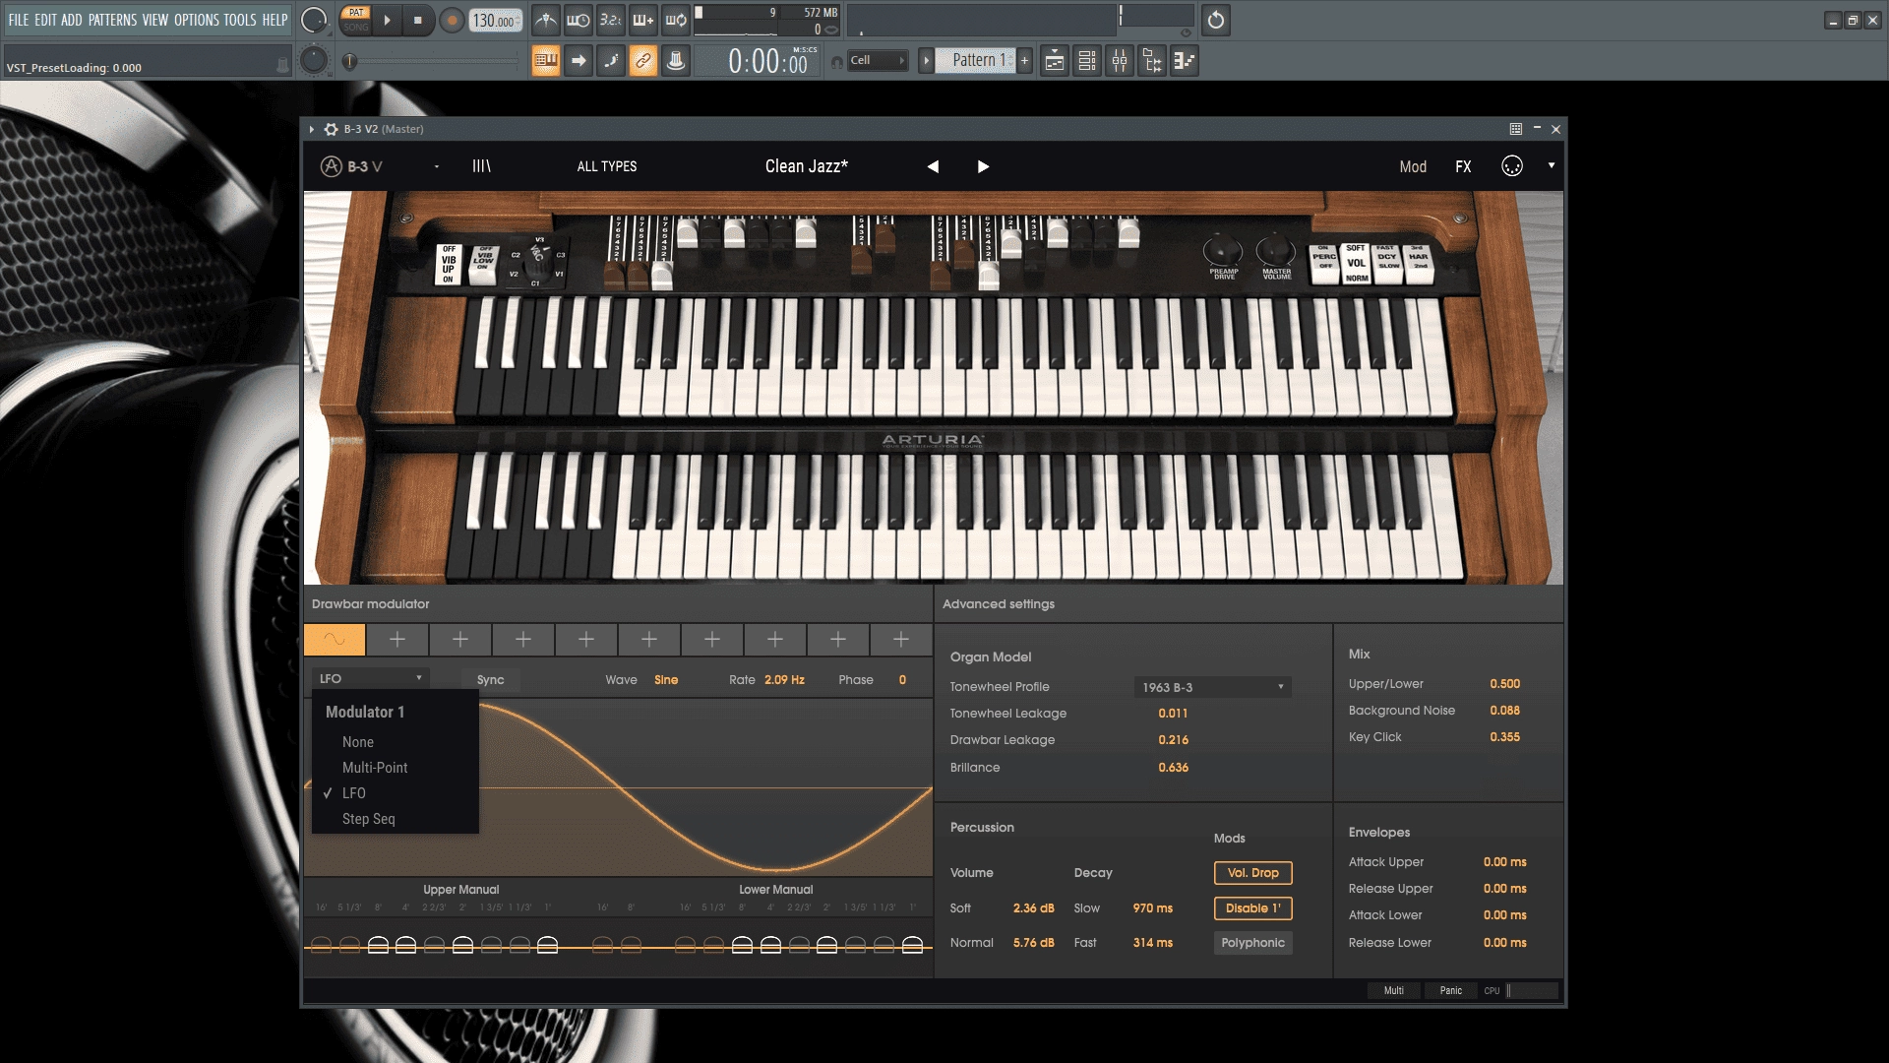The image size is (1889, 1063).
Task: Toggle the Vol. Drop mod
Action: click(1252, 873)
